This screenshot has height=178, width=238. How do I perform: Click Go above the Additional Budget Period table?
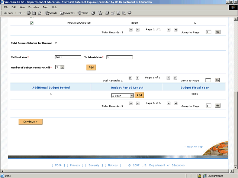tap(217, 80)
